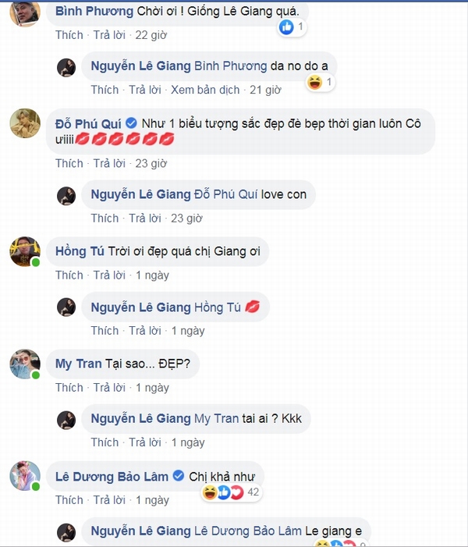This screenshot has height=547, width=468.
Task: Click '22 giờ' timestamp on Bình Phương's comment
Action: pos(151,35)
